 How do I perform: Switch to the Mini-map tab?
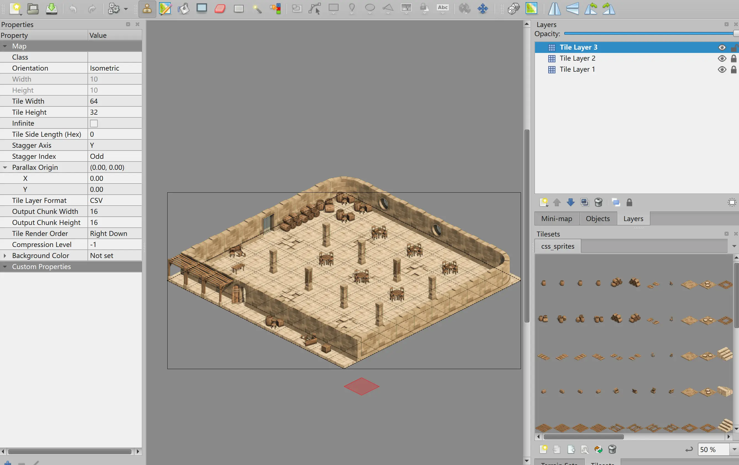click(557, 219)
